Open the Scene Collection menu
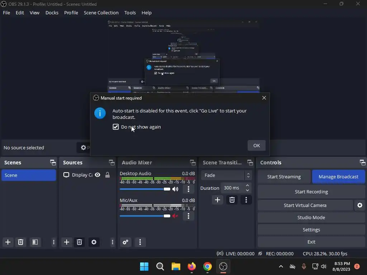 click(101, 13)
